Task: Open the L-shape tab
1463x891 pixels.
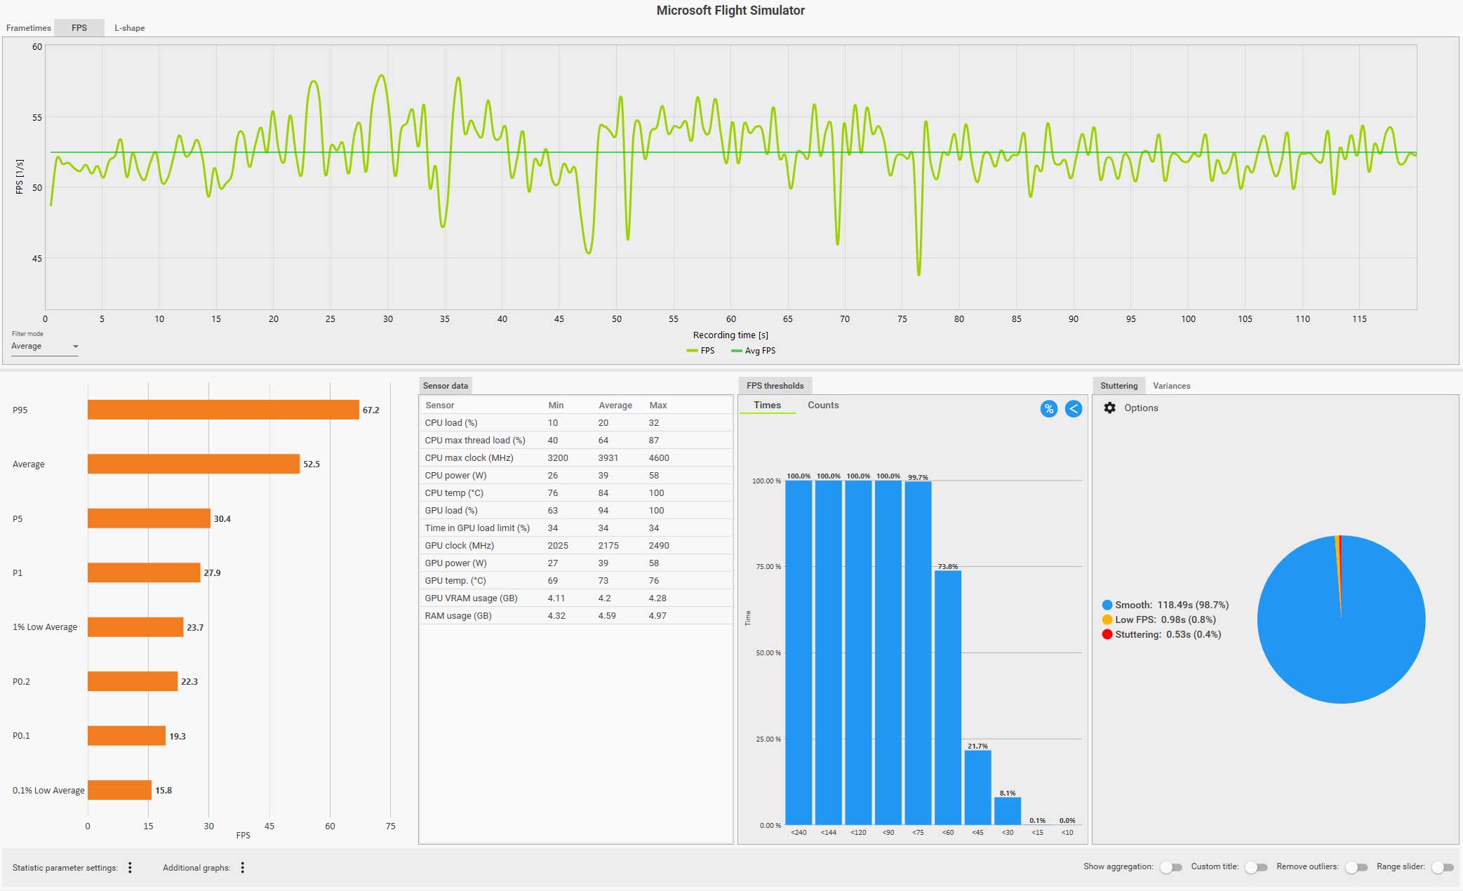Action: click(x=130, y=28)
